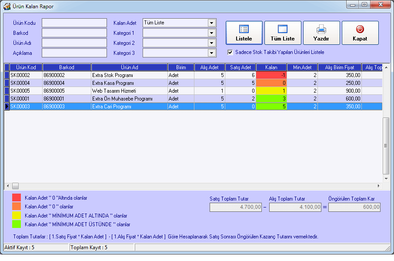The width and height of the screenshot is (394, 261).
Task: Maximize the Ürün Kalan Rapor window
Action: coord(364,4)
